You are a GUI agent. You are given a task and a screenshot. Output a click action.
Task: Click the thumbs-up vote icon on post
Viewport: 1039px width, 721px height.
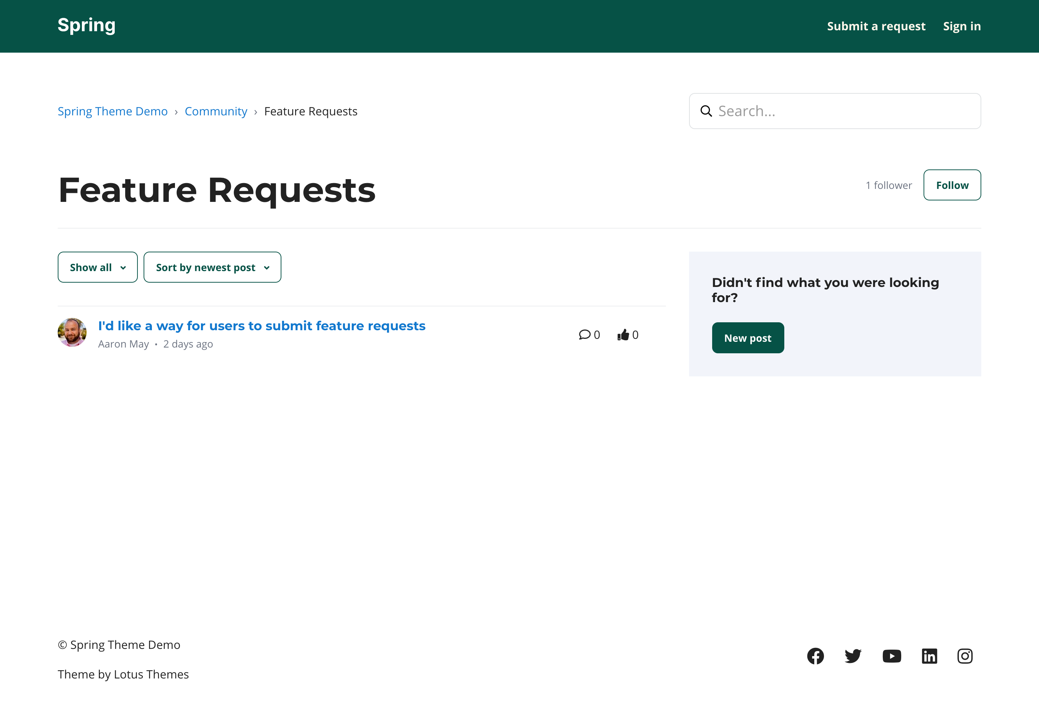tap(623, 335)
